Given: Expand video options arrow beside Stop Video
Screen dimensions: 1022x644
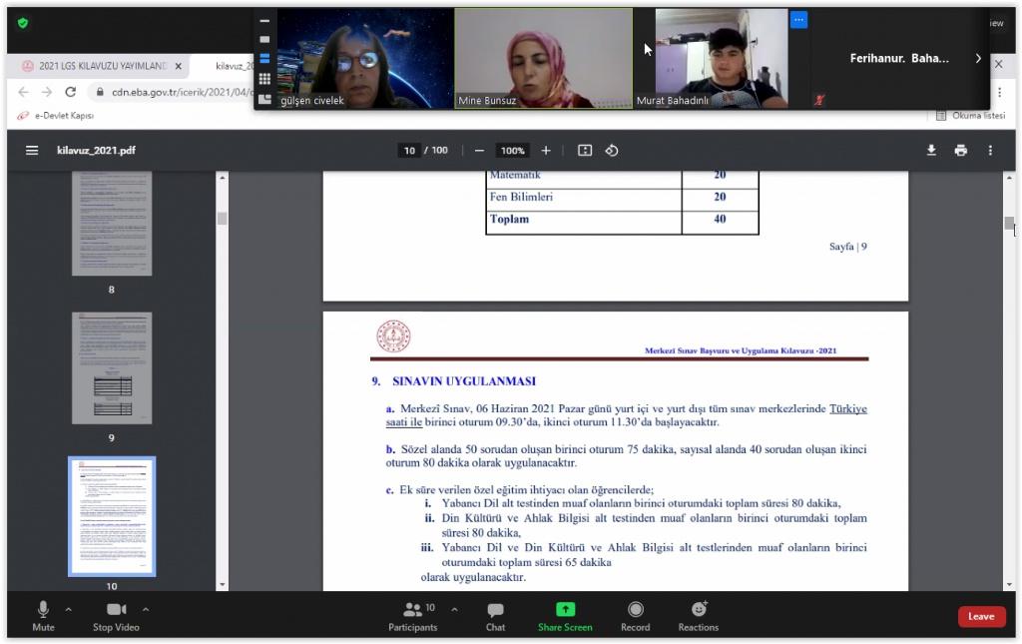Looking at the screenshot, I should (x=146, y=609).
